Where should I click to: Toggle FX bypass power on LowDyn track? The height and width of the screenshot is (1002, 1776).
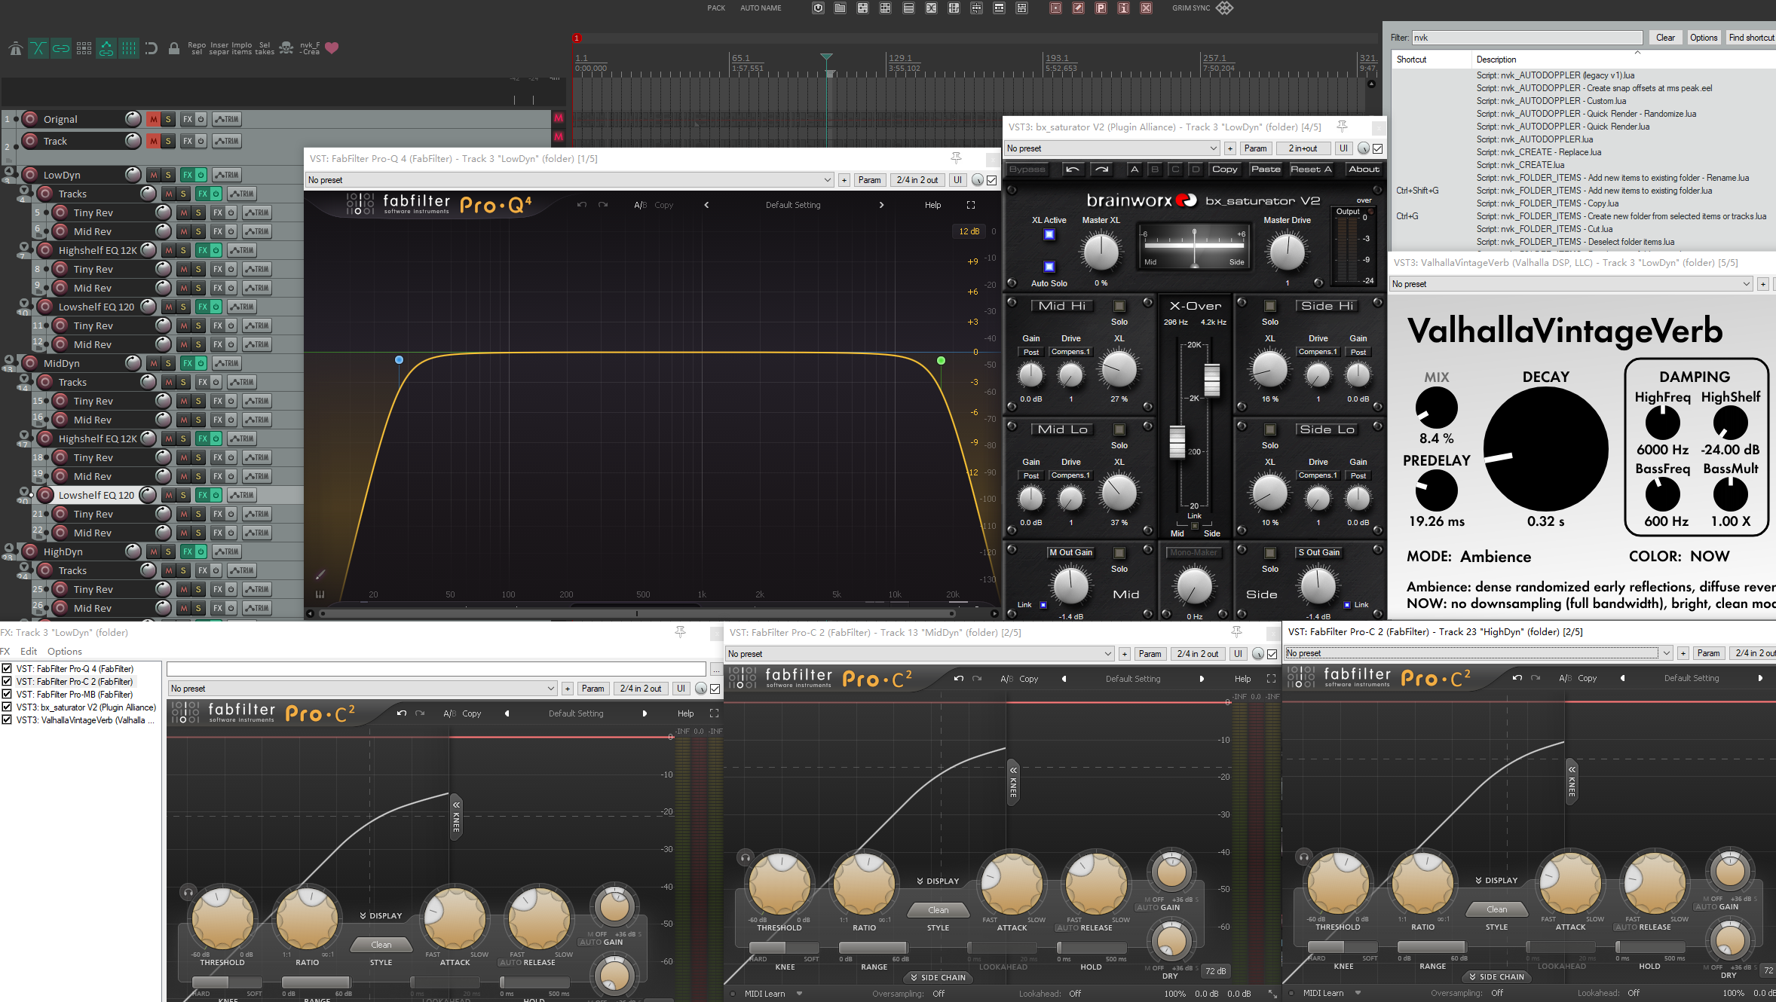pyautogui.click(x=201, y=175)
